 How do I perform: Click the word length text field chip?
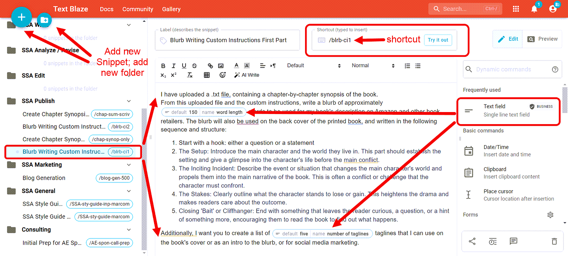204,112
